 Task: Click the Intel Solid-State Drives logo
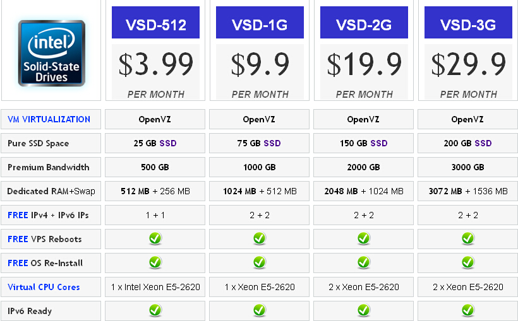pyautogui.click(x=52, y=53)
